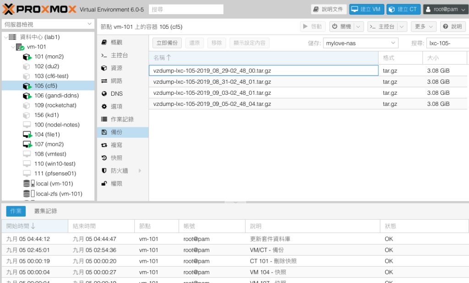469x283 pixels.
Task: Open 權限 permissions section
Action: click(x=123, y=183)
